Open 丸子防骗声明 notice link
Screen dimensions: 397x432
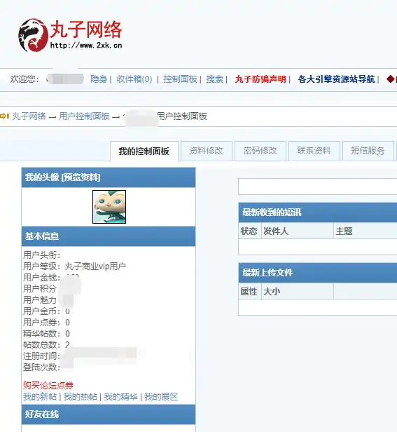[x=260, y=79]
